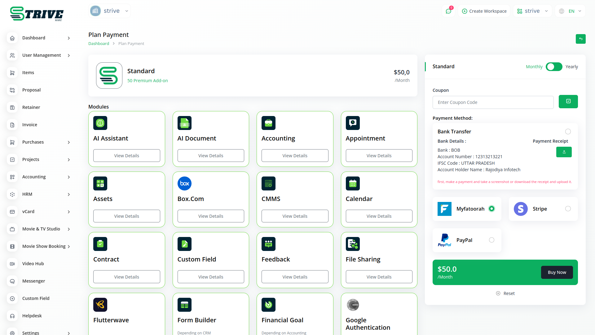Click the Calendar module icon
Image resolution: width=595 pixels, height=335 pixels.
click(x=353, y=184)
